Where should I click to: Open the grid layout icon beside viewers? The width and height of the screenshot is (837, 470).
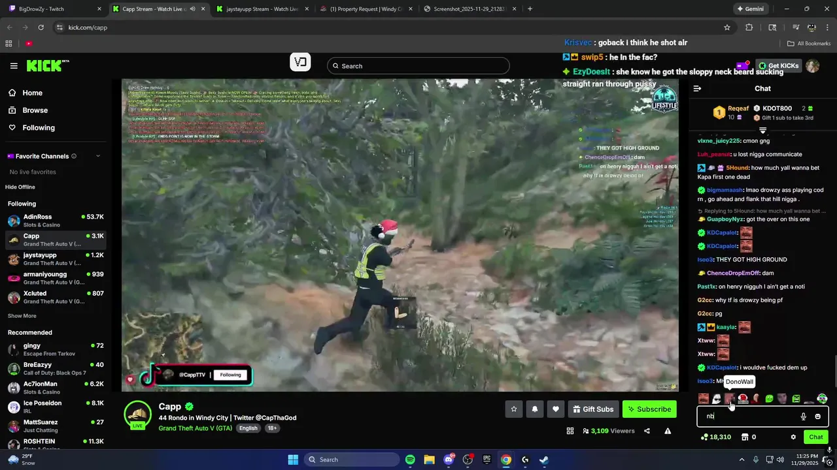tap(570, 431)
